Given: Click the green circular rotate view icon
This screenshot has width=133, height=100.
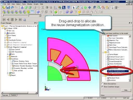Looking at the screenshot, I should tap(85, 8).
